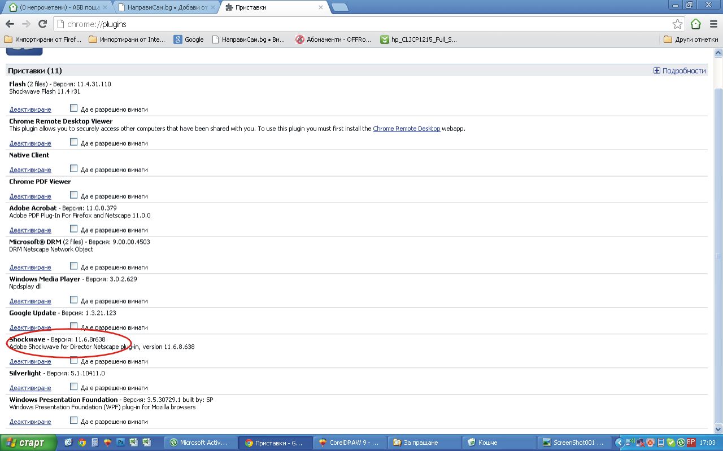The width and height of the screenshot is (723, 451).
Task: Enable always allowed for Windows Presentation Foundation
Action: (73, 421)
